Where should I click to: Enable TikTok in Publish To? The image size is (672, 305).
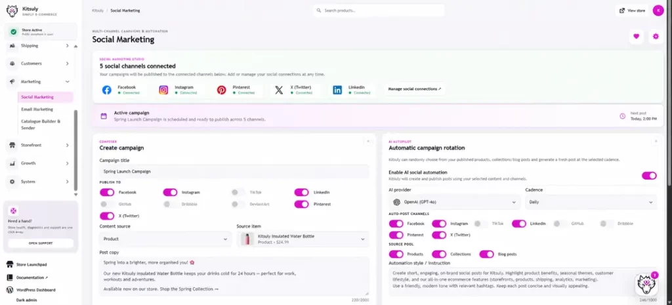pos(239,192)
